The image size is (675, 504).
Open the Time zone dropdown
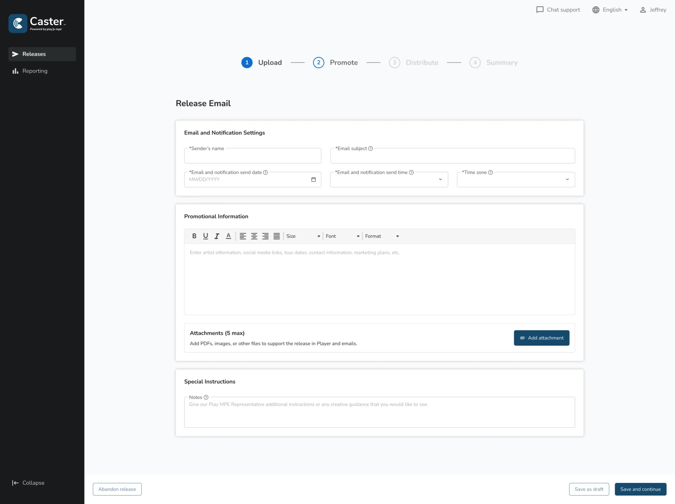[x=516, y=180]
